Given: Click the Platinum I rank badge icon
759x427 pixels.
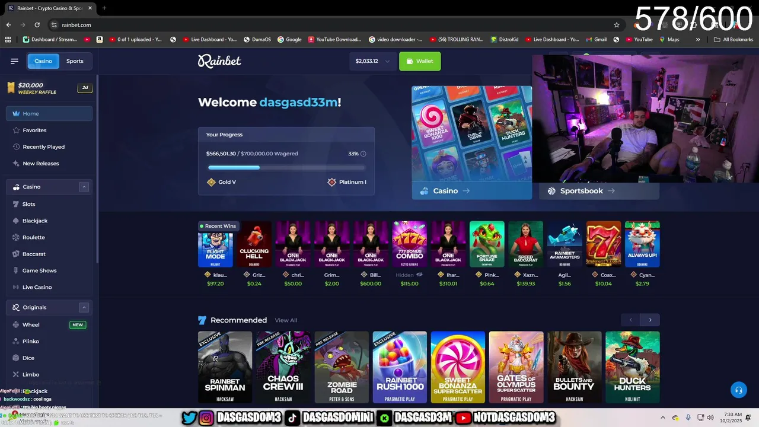Looking at the screenshot, I should [x=331, y=182].
